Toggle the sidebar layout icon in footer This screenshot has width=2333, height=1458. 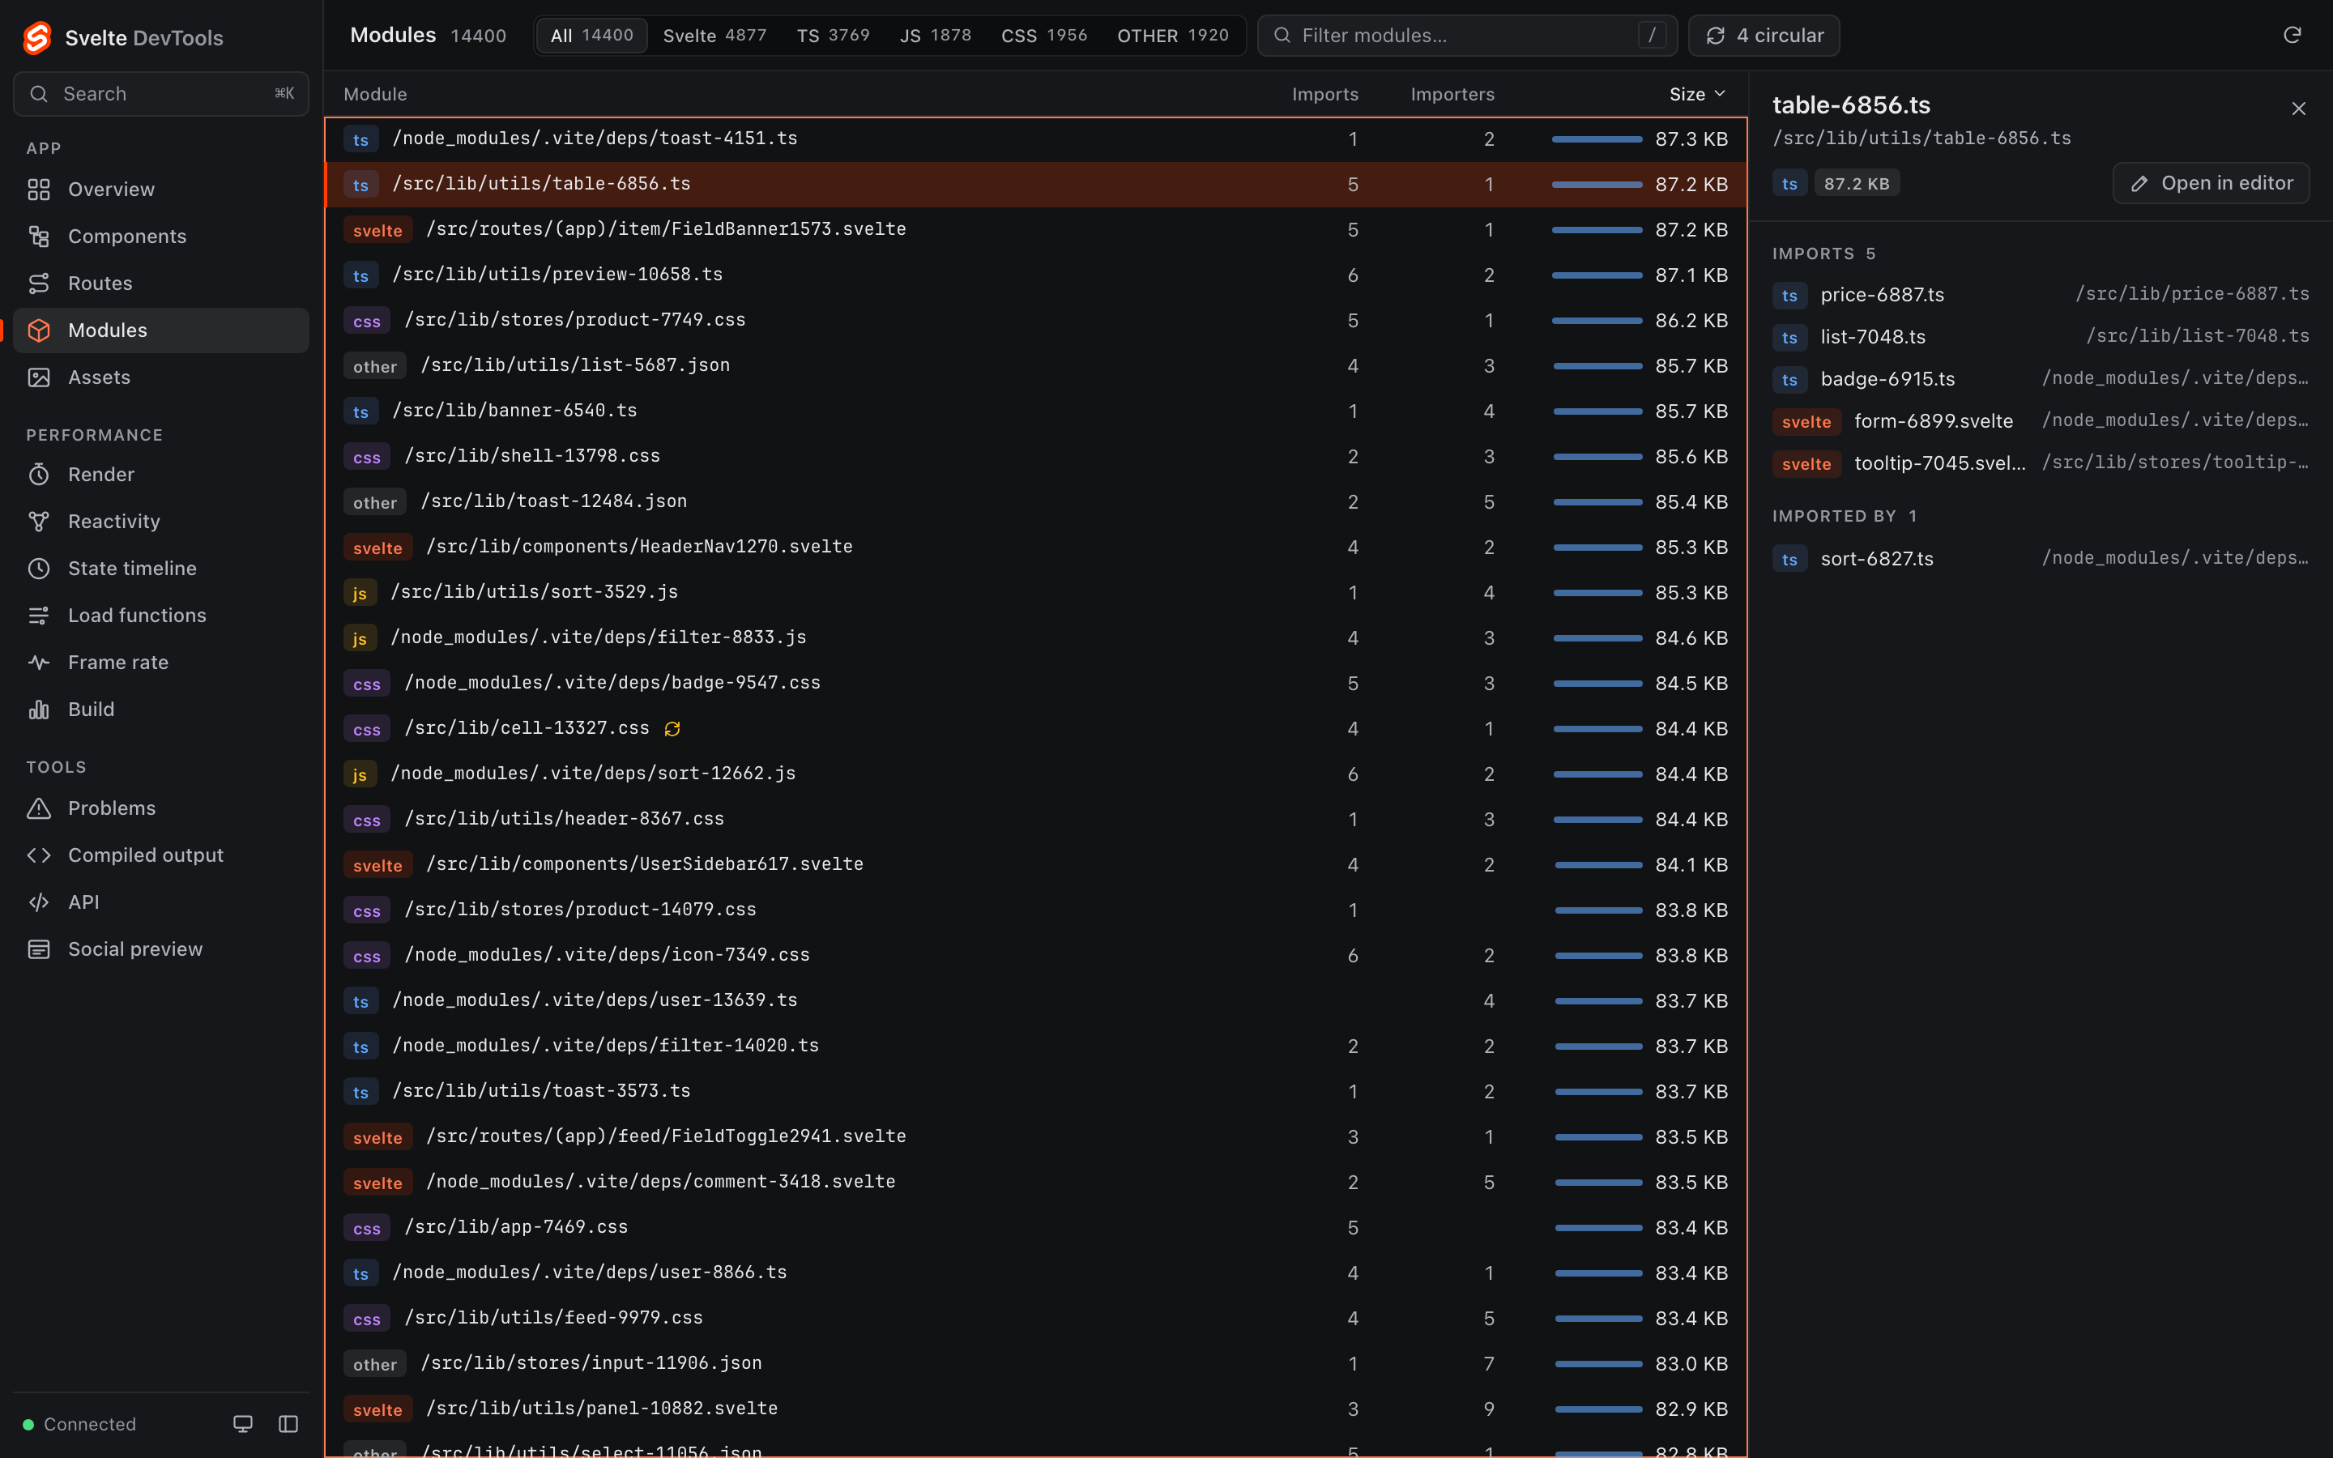click(288, 1424)
